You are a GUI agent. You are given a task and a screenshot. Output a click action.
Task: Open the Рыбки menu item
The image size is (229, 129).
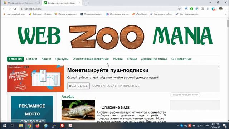coord(118,59)
